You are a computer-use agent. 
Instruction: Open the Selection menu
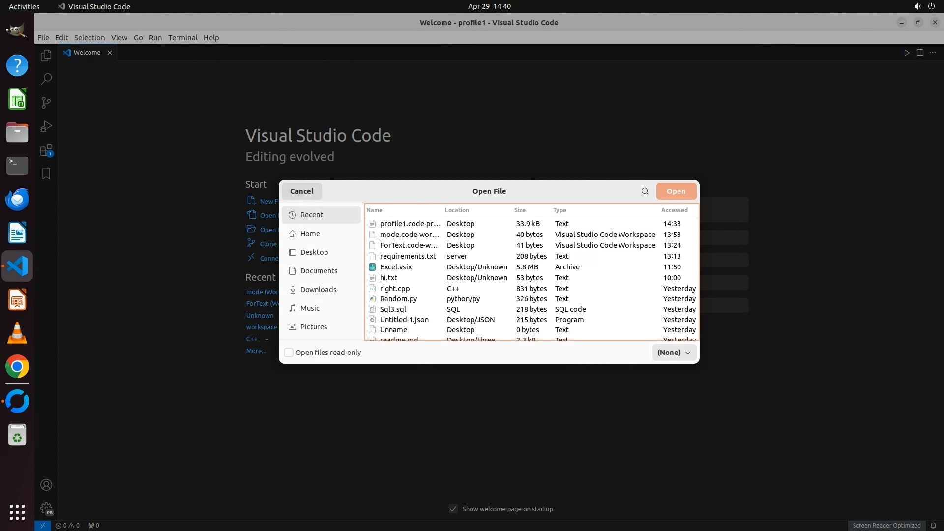tap(89, 38)
